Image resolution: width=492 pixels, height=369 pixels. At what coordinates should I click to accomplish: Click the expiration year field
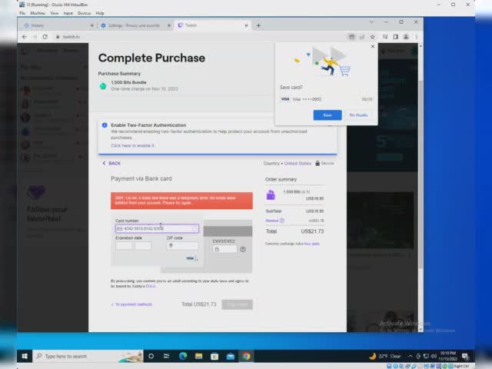click(x=143, y=245)
